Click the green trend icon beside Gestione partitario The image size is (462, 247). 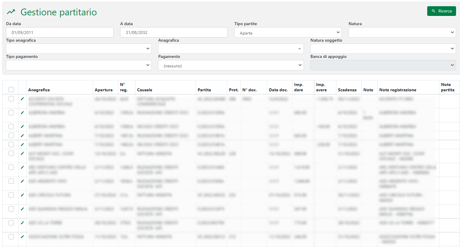pos(11,12)
